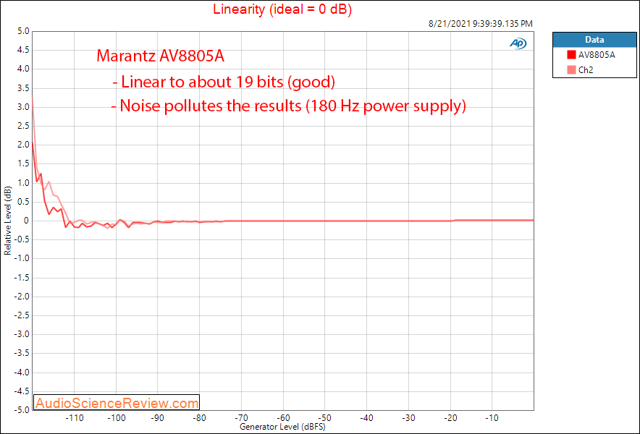Select the pink Ch2 legend swatch
The height and width of the screenshot is (434, 640).
[571, 69]
